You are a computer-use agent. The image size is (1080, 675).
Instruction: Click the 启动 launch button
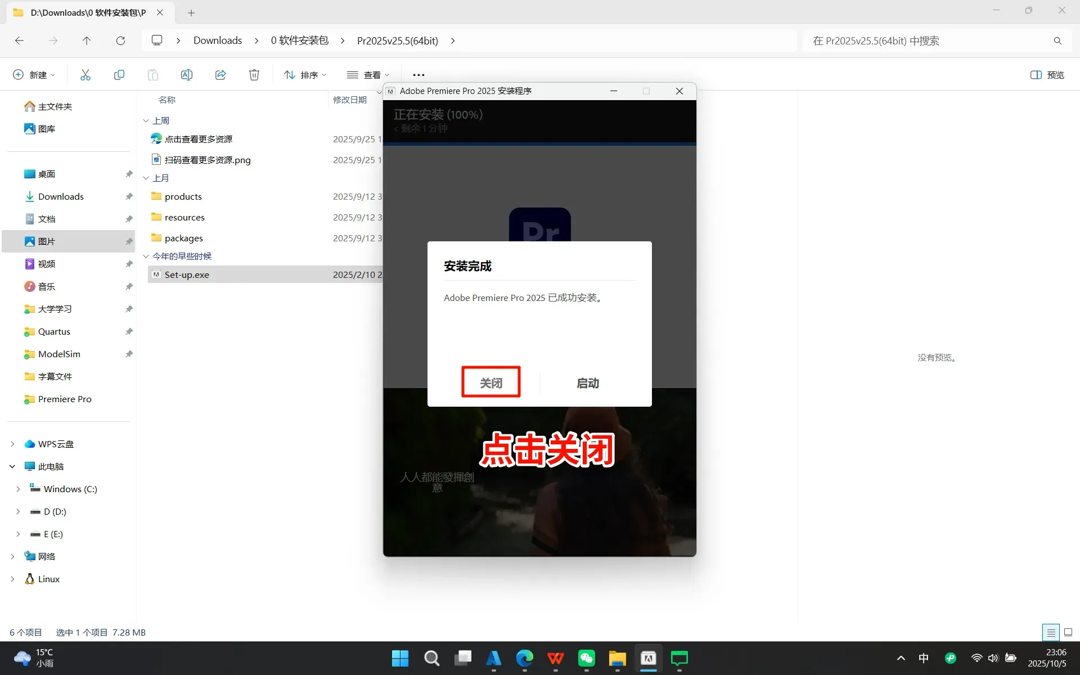coord(588,383)
